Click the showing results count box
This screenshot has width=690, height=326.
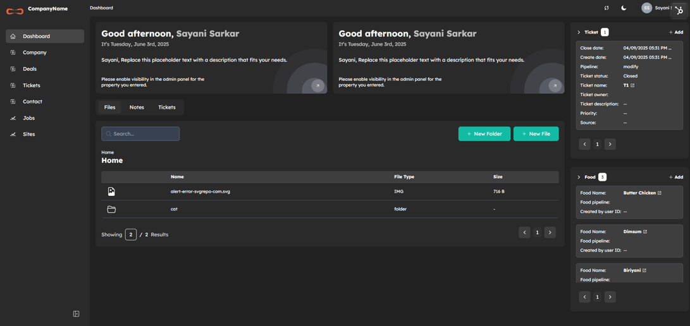[x=131, y=234]
